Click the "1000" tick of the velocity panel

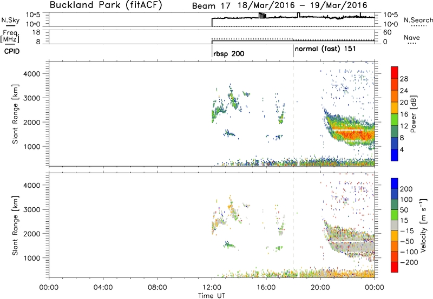click(31, 258)
